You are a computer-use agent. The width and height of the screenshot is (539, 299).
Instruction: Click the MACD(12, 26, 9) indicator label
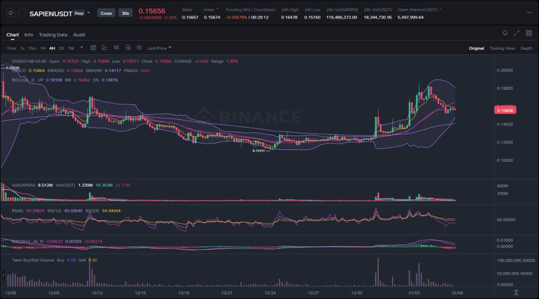pyautogui.click(x=29, y=241)
